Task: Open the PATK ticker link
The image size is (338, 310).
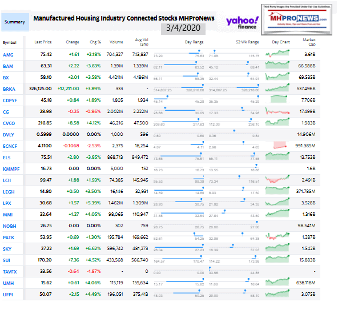Action: pos(9,238)
